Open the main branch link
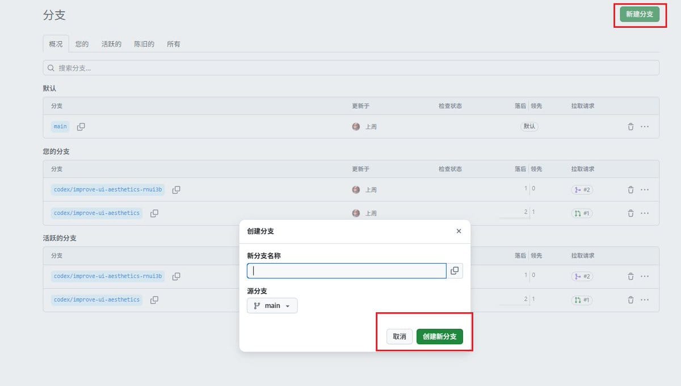Viewport: 681px width, 386px height. (60, 126)
